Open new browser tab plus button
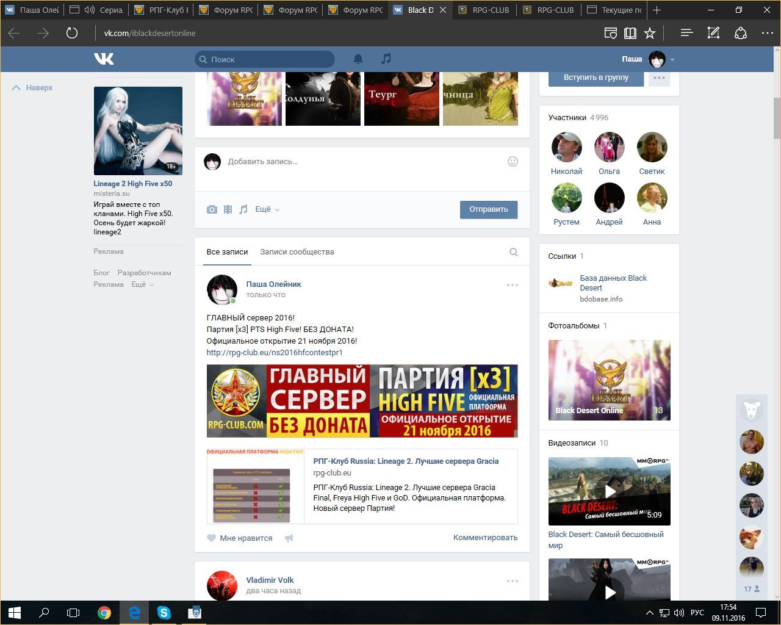 [x=657, y=10]
